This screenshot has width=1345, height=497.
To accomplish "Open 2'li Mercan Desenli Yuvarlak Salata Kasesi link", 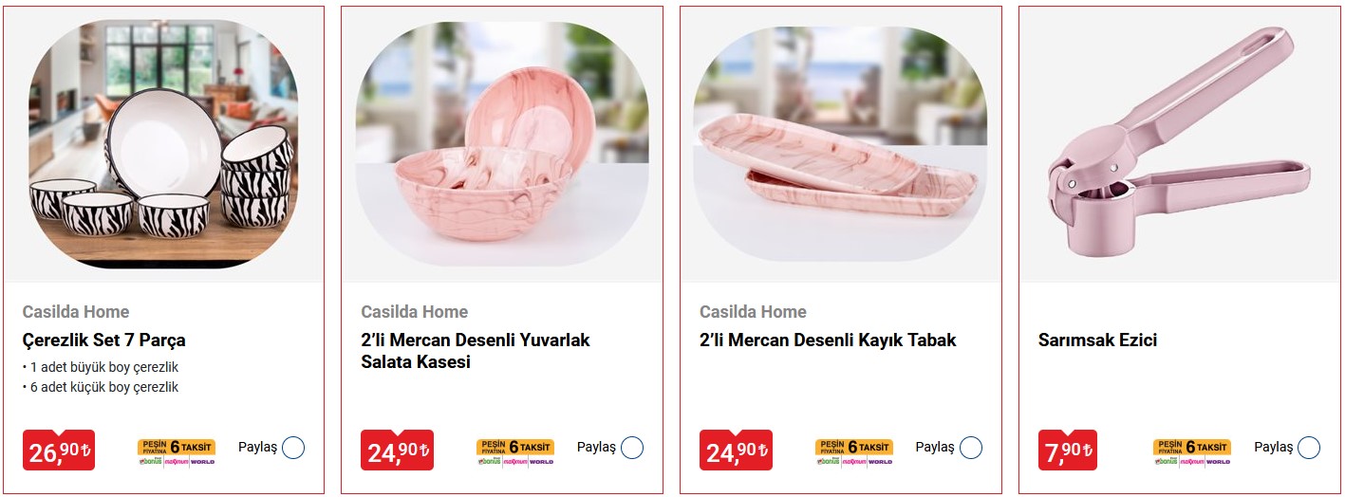I will click(476, 351).
